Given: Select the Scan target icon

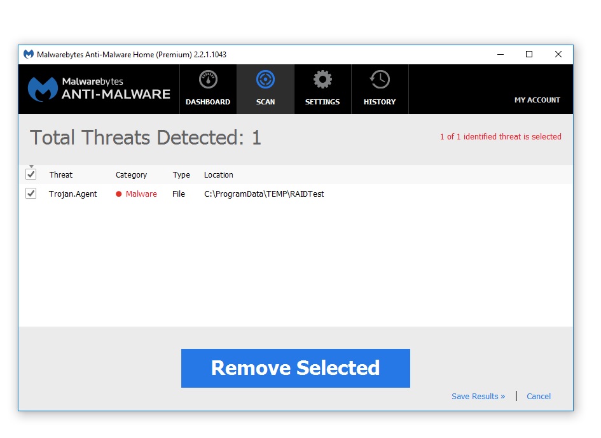Looking at the screenshot, I should pyautogui.click(x=265, y=80).
